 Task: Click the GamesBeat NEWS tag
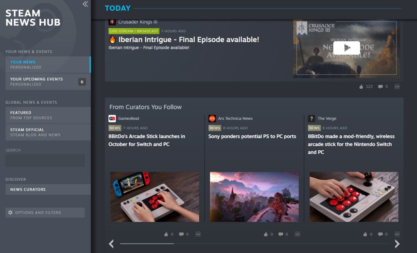[115, 128]
